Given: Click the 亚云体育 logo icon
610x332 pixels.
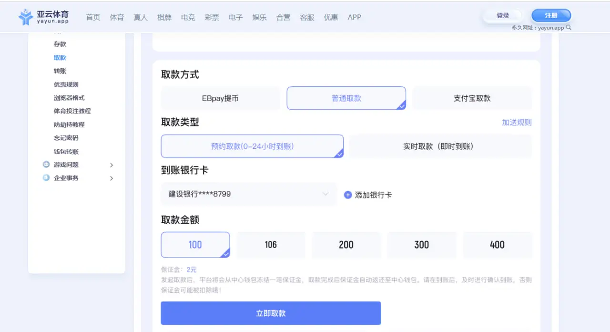Looking at the screenshot, I should [26, 17].
